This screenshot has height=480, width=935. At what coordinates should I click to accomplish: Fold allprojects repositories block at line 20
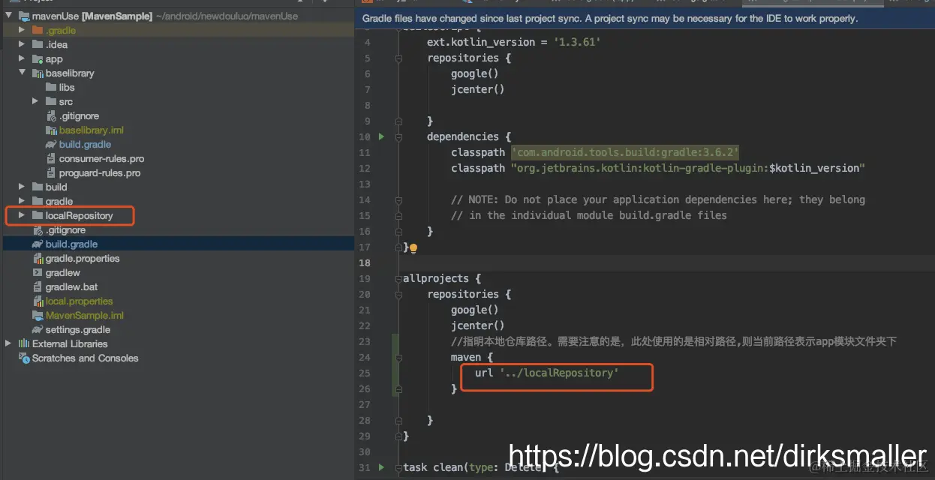click(399, 294)
